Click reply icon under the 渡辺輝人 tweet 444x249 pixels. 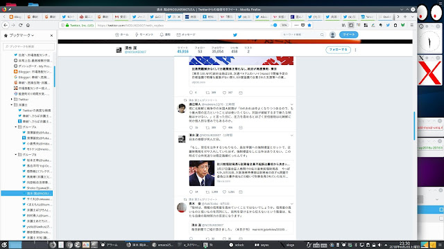click(191, 127)
